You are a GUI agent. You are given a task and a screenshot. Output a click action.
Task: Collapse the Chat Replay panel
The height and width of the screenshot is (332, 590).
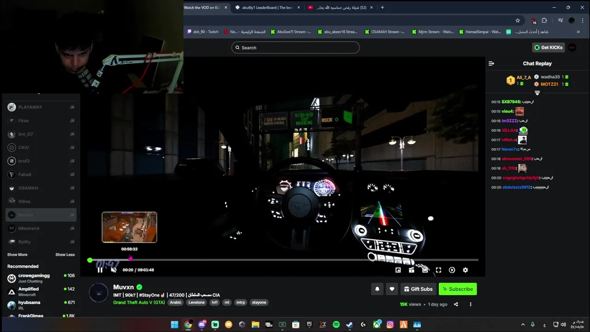click(491, 64)
